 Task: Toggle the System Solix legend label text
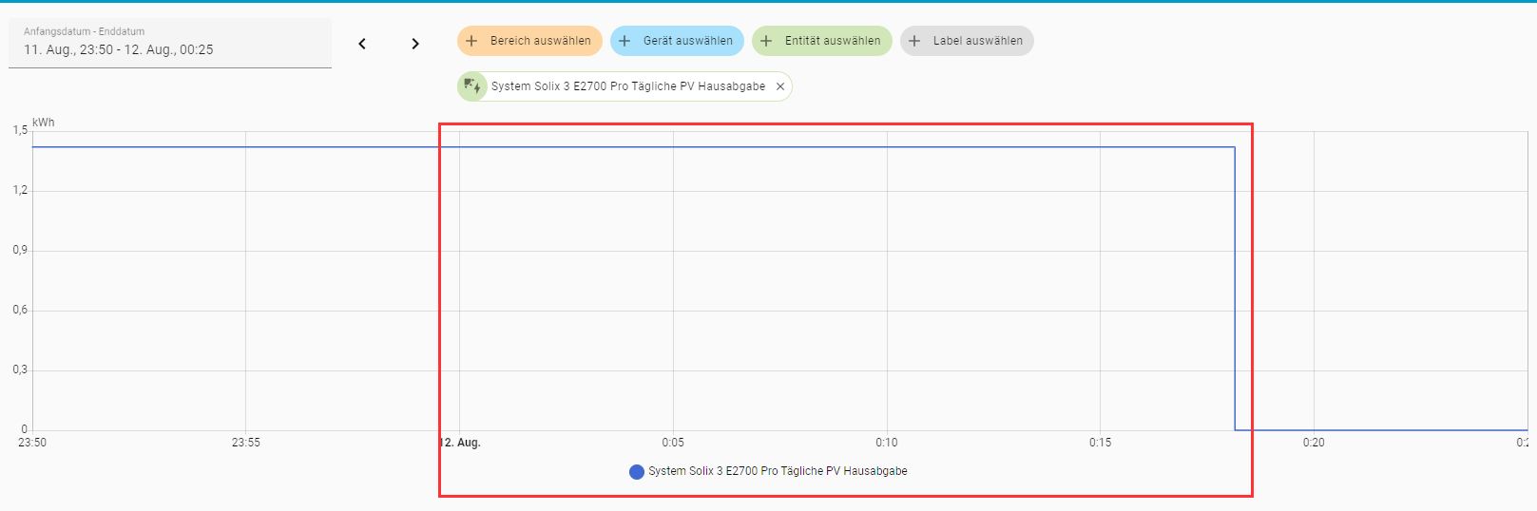pyautogui.click(x=778, y=471)
